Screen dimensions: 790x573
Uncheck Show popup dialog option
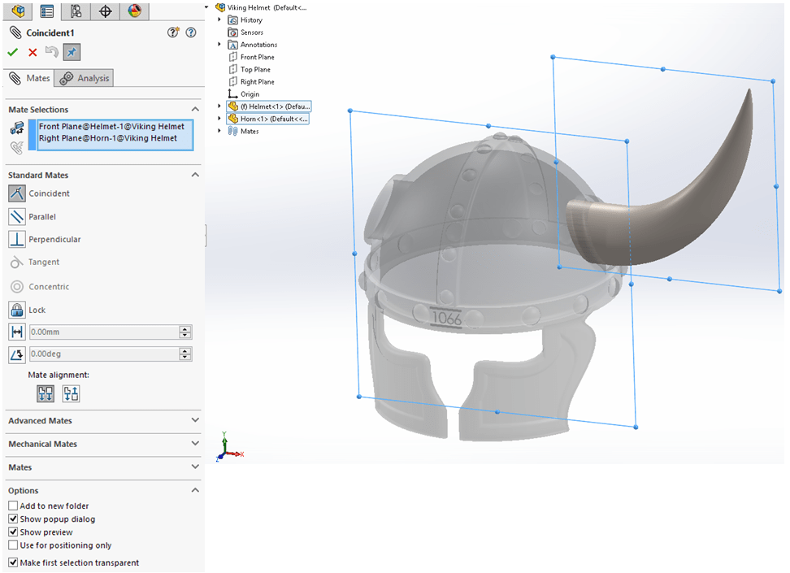[13, 519]
